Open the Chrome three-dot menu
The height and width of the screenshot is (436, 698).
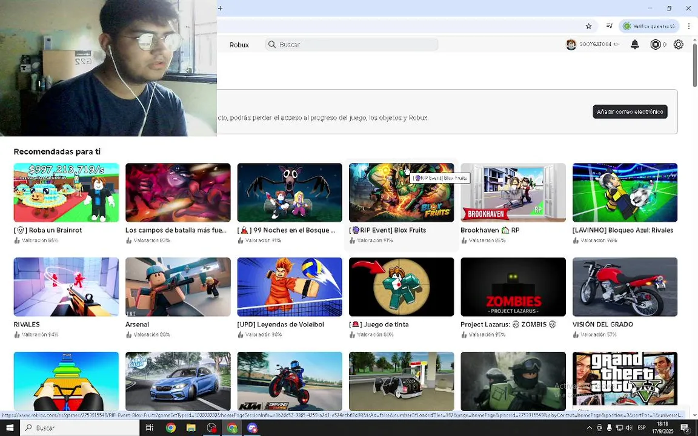pyautogui.click(x=689, y=26)
